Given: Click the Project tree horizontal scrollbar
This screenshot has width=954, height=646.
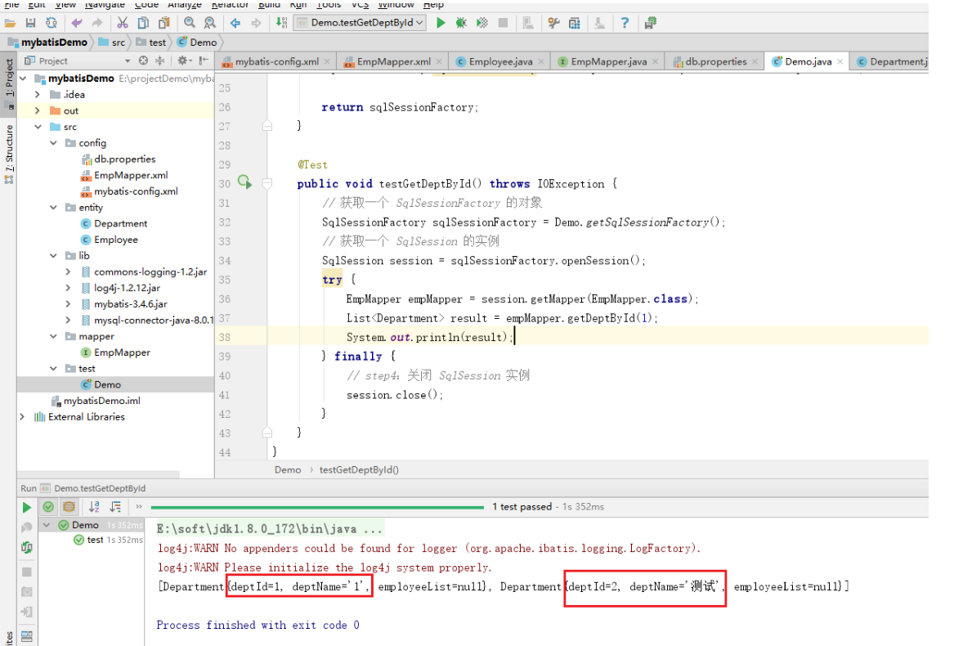Looking at the screenshot, I should [99, 473].
